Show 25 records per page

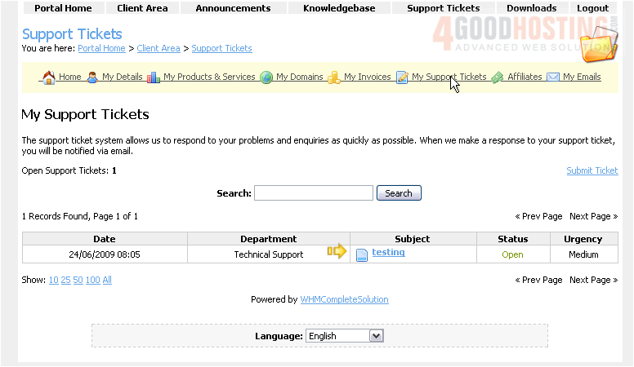click(x=66, y=280)
